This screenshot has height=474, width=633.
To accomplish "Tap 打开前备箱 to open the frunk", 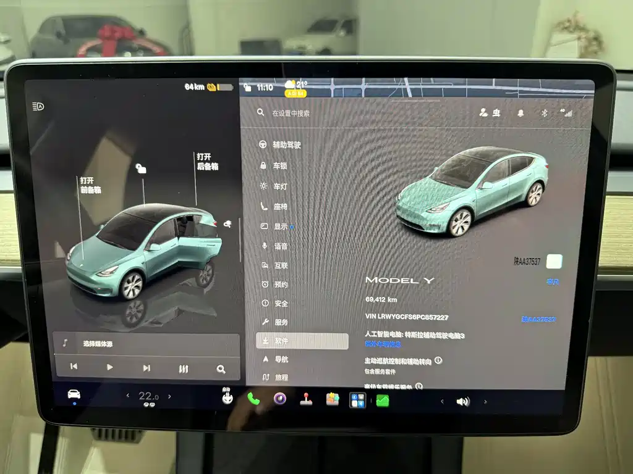I will 90,185.
